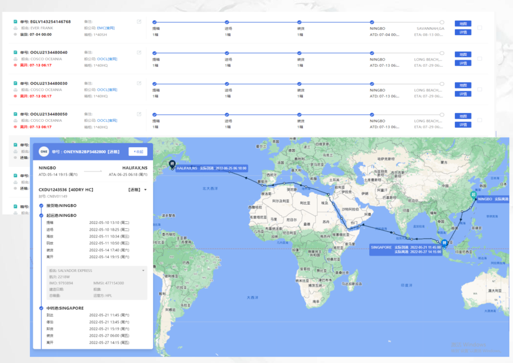Select the checkbox for the OOLU2134480040 row
Image resolution: width=513 pixels, height=363 pixels.
coord(480,59)
